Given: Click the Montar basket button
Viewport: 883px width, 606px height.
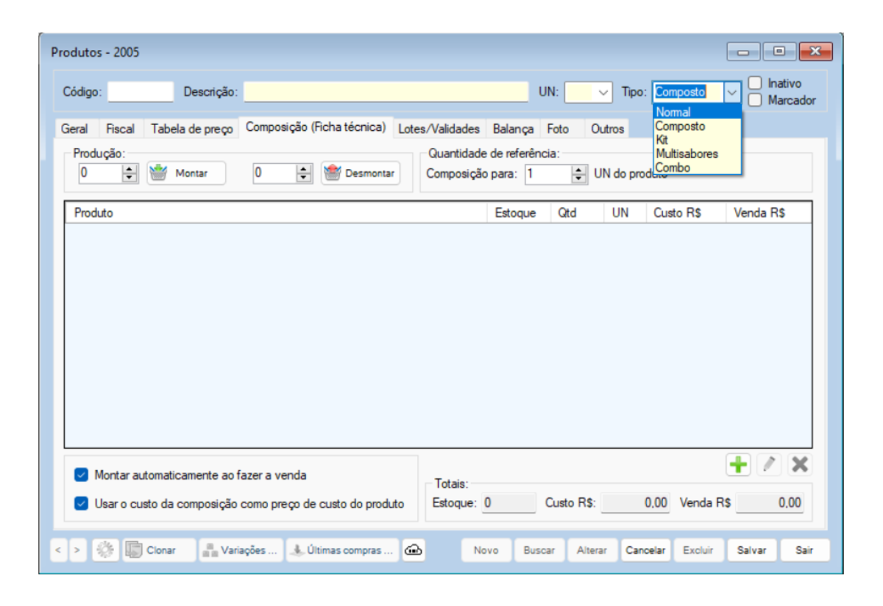Looking at the screenshot, I should pyautogui.click(x=186, y=174).
